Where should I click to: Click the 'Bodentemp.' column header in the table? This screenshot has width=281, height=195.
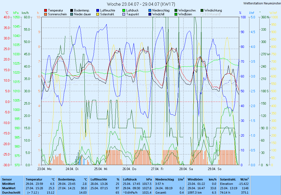[67, 179]
